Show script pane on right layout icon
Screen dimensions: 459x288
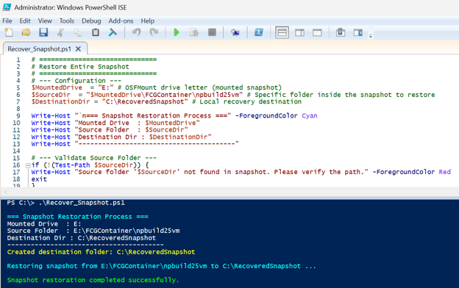click(299, 32)
